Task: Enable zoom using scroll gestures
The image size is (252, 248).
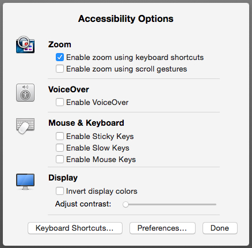Action: pyautogui.click(x=60, y=69)
